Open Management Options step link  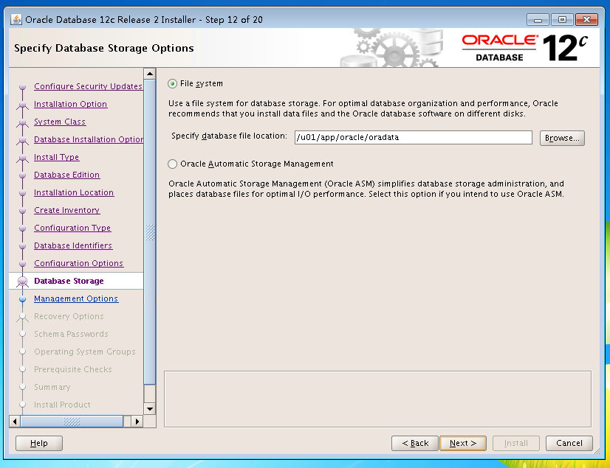[76, 298]
